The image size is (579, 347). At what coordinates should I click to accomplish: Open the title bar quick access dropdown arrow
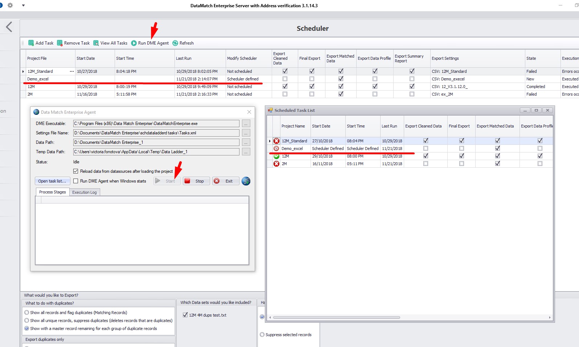point(23,5)
